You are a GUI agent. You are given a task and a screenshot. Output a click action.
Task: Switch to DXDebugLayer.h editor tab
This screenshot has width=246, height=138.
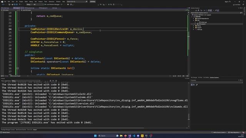(43, 8)
